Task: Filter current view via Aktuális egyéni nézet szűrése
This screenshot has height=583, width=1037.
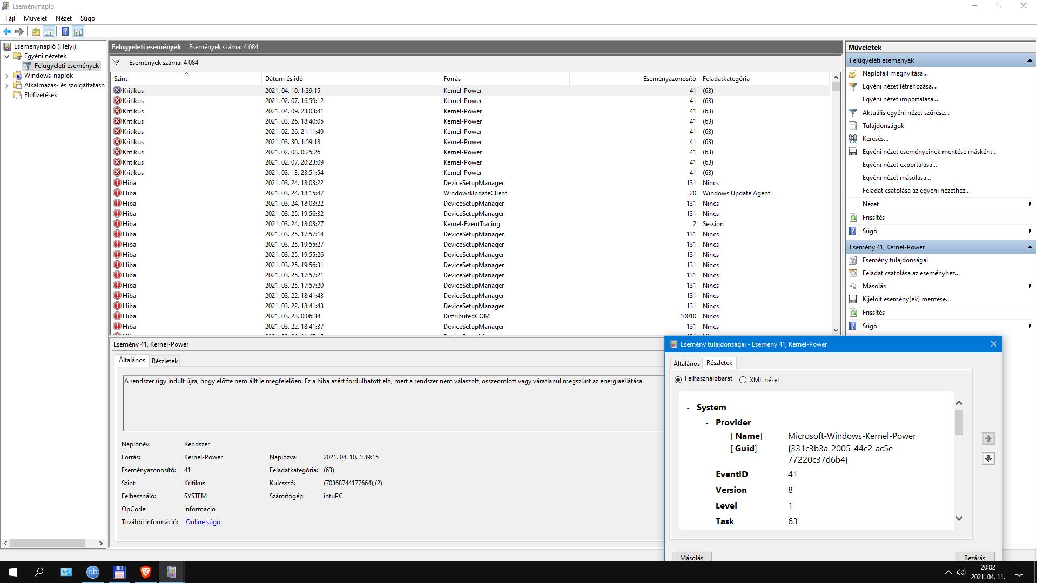Action: pyautogui.click(x=906, y=113)
